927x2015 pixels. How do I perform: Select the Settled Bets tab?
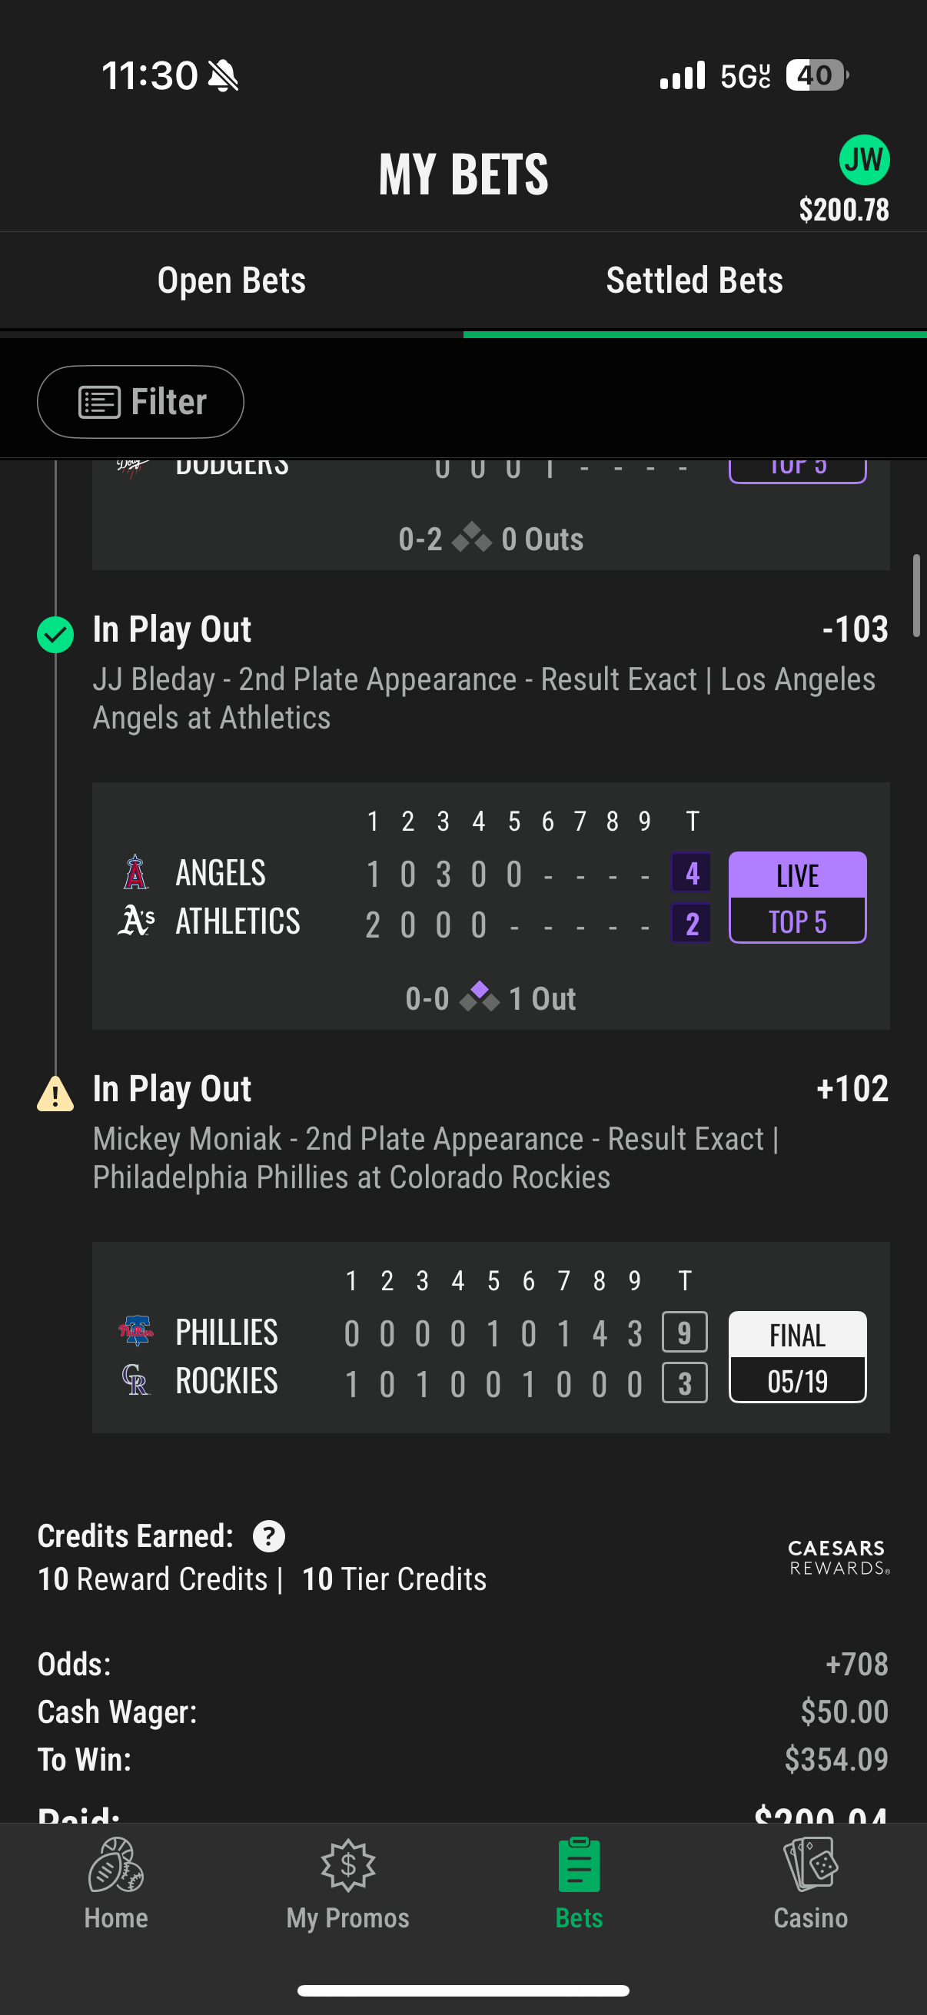pos(695,280)
